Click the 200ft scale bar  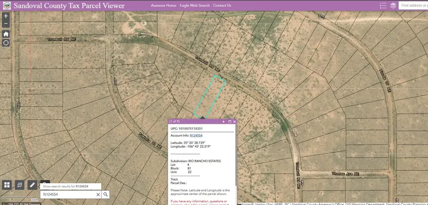tap(19, 200)
